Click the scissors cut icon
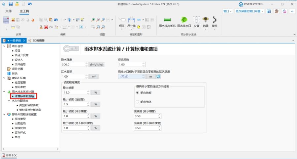 click(41, 27)
